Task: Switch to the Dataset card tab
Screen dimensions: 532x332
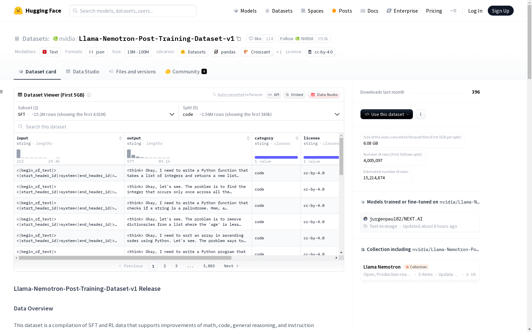Action: [37, 71]
